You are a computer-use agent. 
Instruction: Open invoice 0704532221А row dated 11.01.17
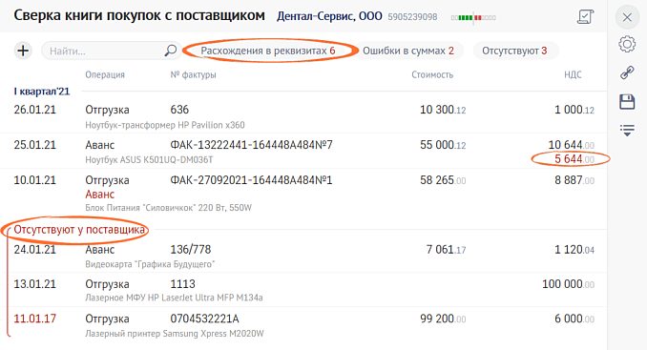(303, 325)
